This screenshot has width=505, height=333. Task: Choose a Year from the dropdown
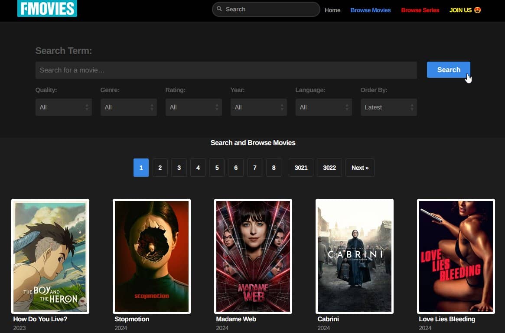coord(258,107)
